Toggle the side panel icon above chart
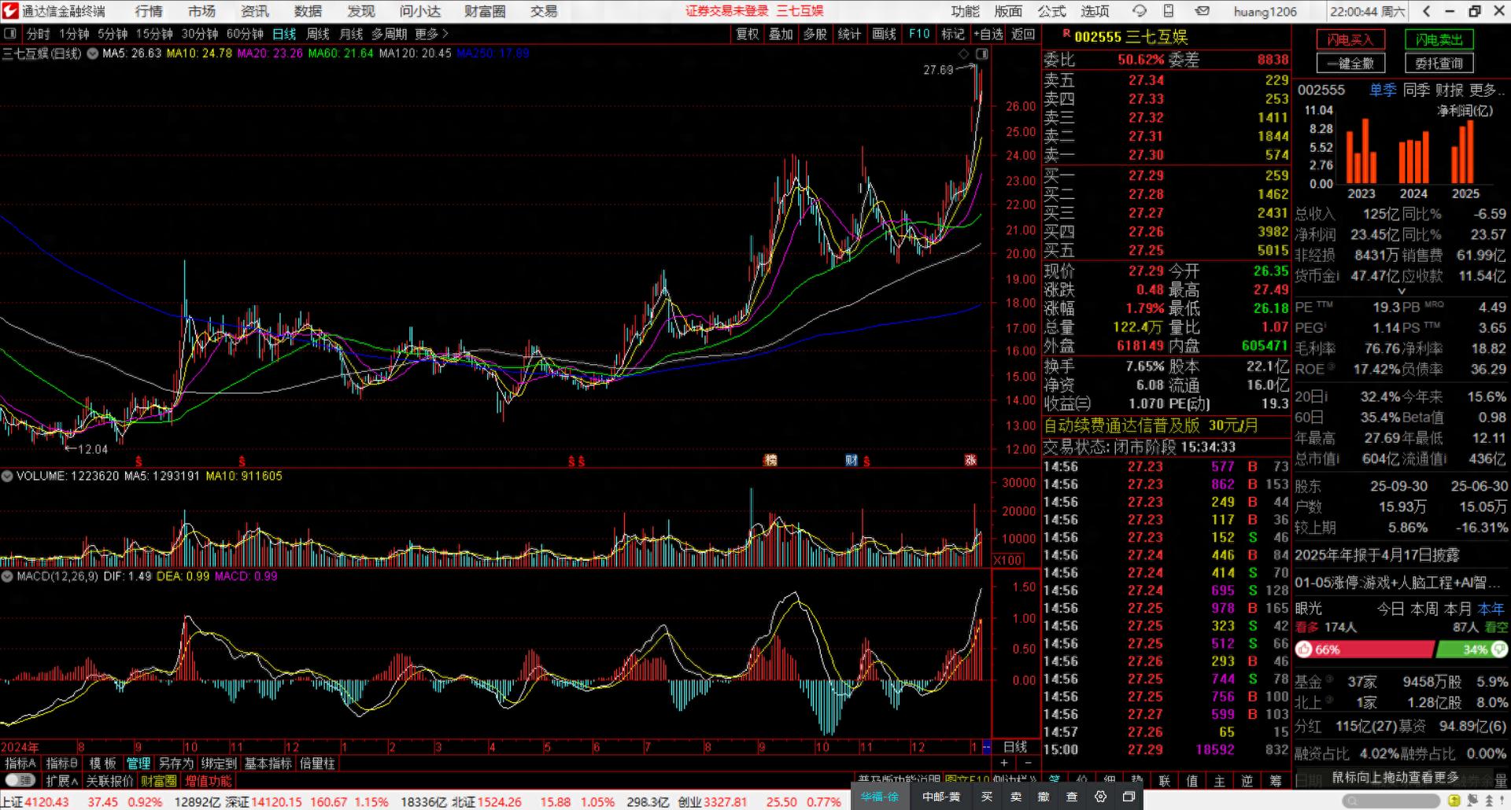The height and width of the screenshot is (810, 1511). tap(981, 53)
